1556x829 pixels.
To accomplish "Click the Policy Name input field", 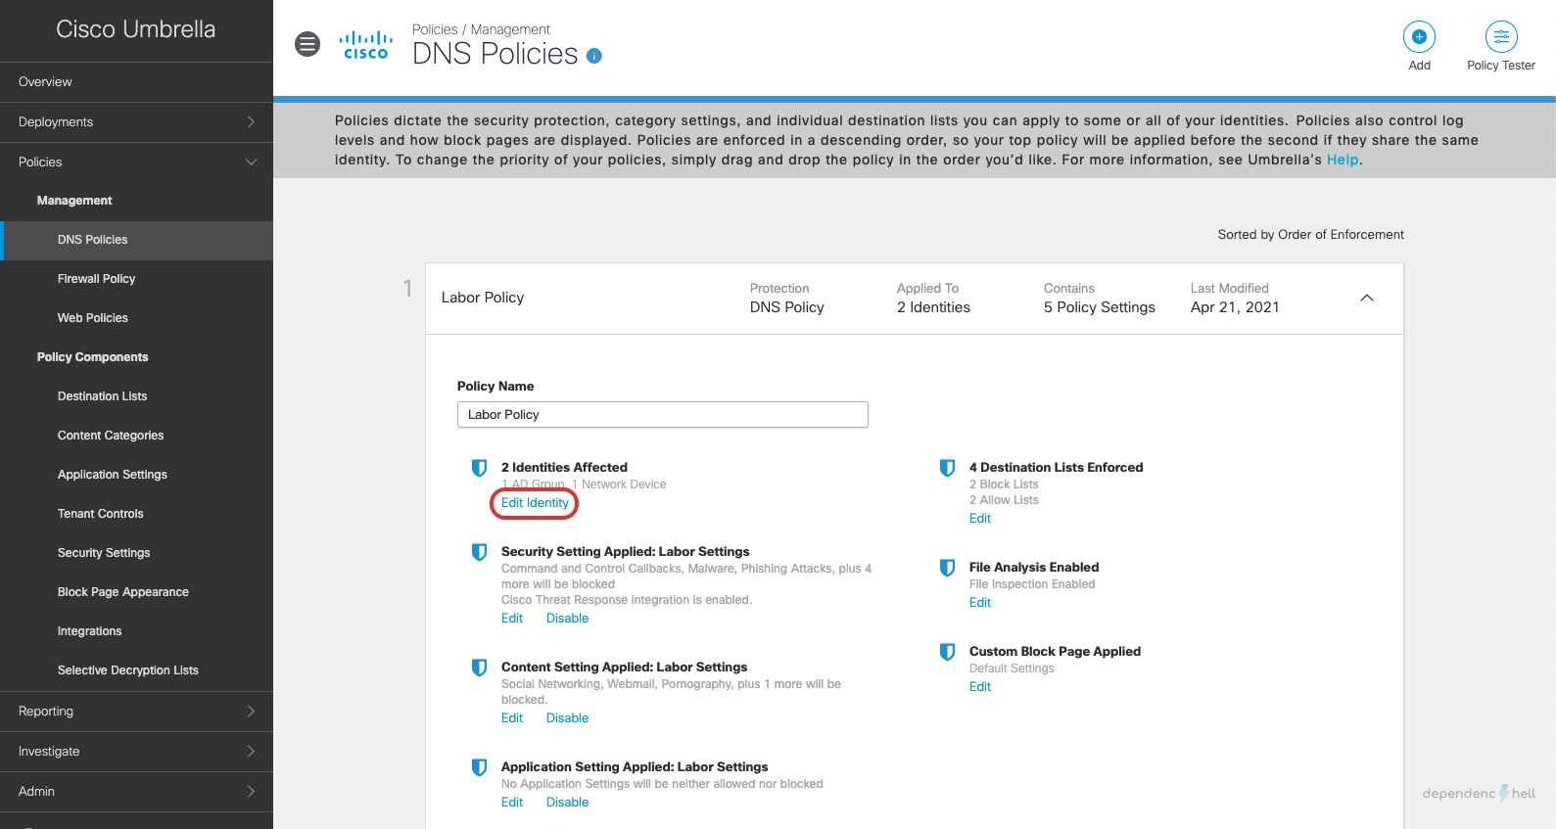I will 663,415.
